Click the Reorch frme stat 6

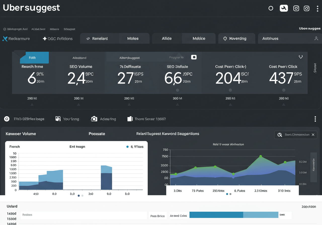[x=32, y=78]
